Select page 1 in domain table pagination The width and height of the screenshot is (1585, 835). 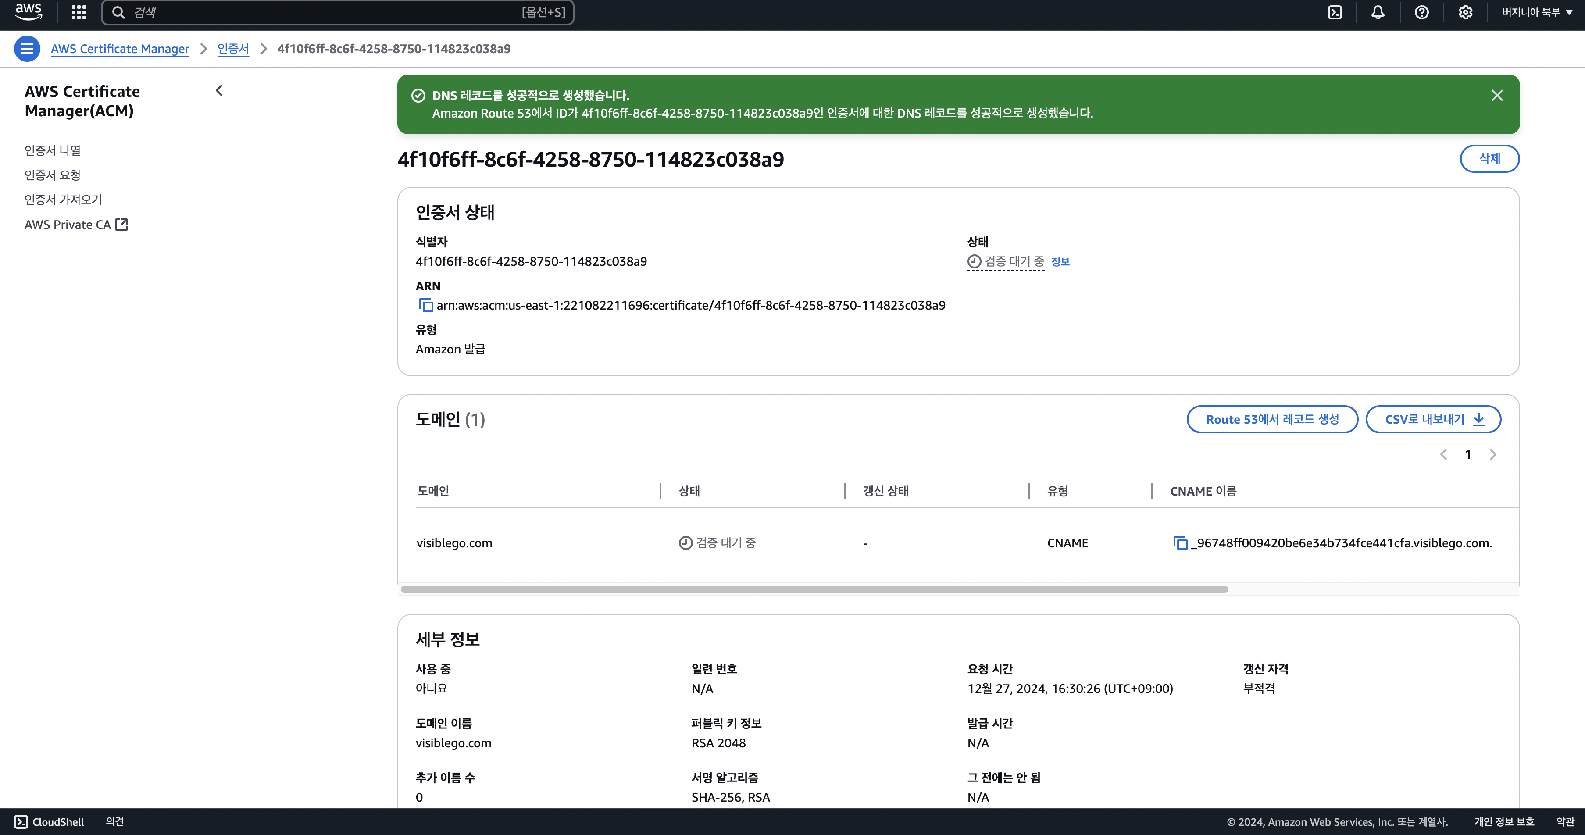point(1467,454)
